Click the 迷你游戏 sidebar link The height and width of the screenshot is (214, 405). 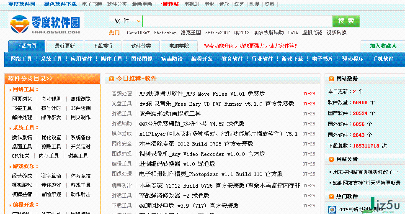tap(51, 185)
